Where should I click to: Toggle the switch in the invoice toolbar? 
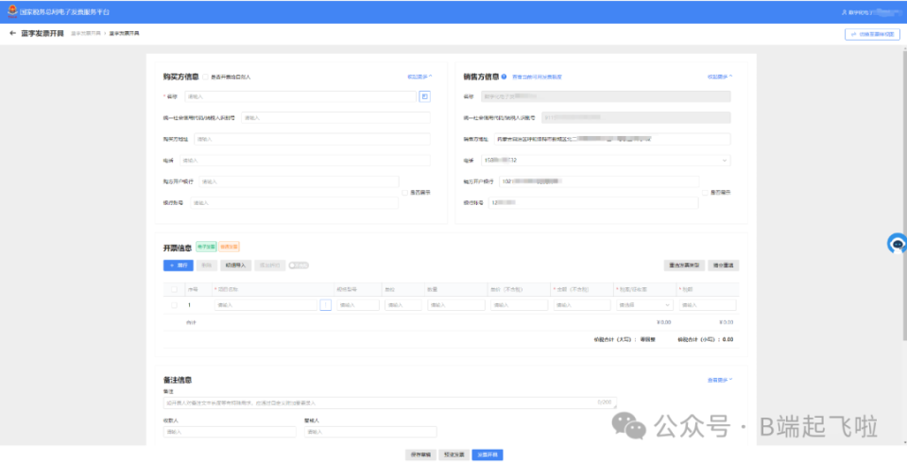point(299,266)
